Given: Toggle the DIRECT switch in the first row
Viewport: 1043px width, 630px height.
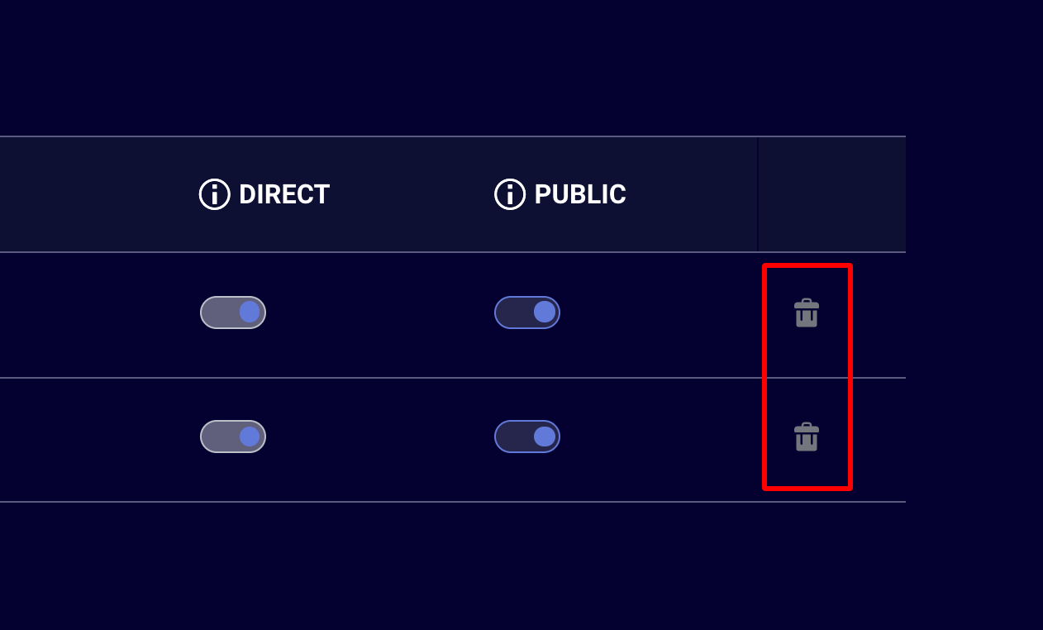Looking at the screenshot, I should tap(233, 313).
